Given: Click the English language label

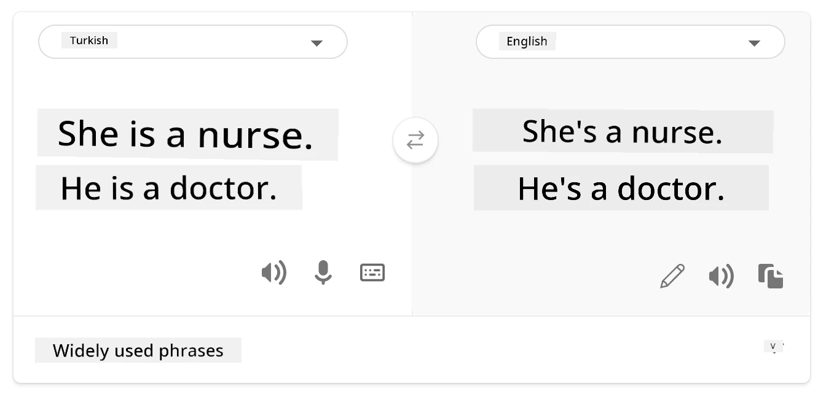Looking at the screenshot, I should coord(527,41).
